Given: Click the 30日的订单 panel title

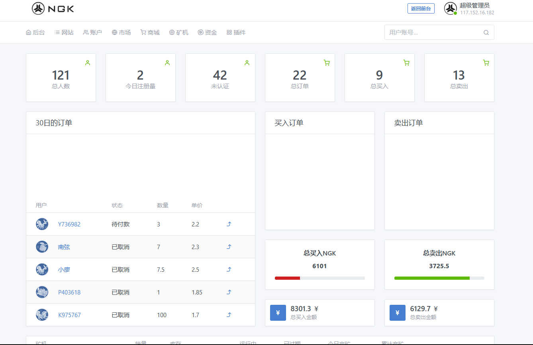Looking at the screenshot, I should click(x=54, y=123).
